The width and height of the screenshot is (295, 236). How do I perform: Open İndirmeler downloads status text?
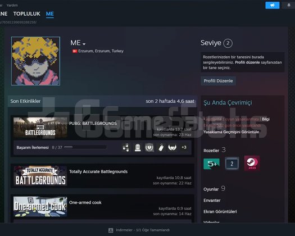tap(143, 230)
